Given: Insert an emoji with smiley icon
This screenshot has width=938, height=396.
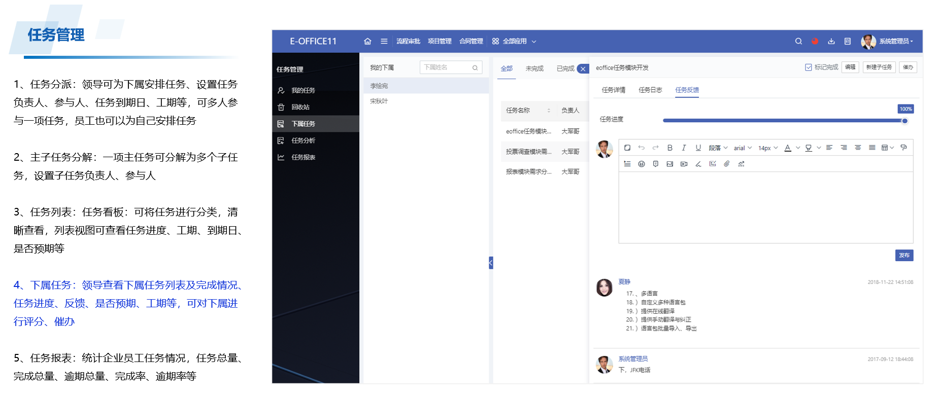Looking at the screenshot, I should (x=642, y=164).
